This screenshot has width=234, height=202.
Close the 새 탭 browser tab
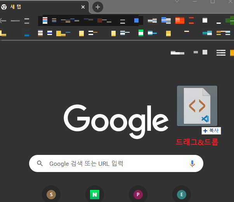[83, 7]
